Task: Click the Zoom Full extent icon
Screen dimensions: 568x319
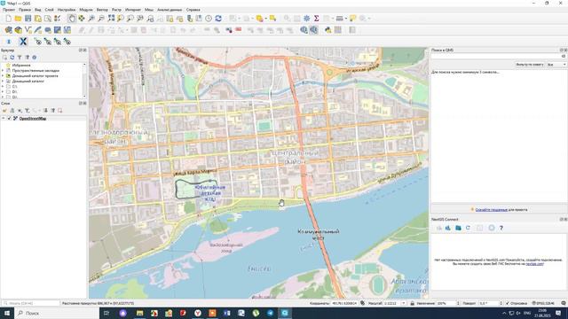Action: [x=111, y=19]
